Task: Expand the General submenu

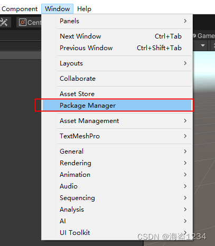Action: click(x=117, y=152)
